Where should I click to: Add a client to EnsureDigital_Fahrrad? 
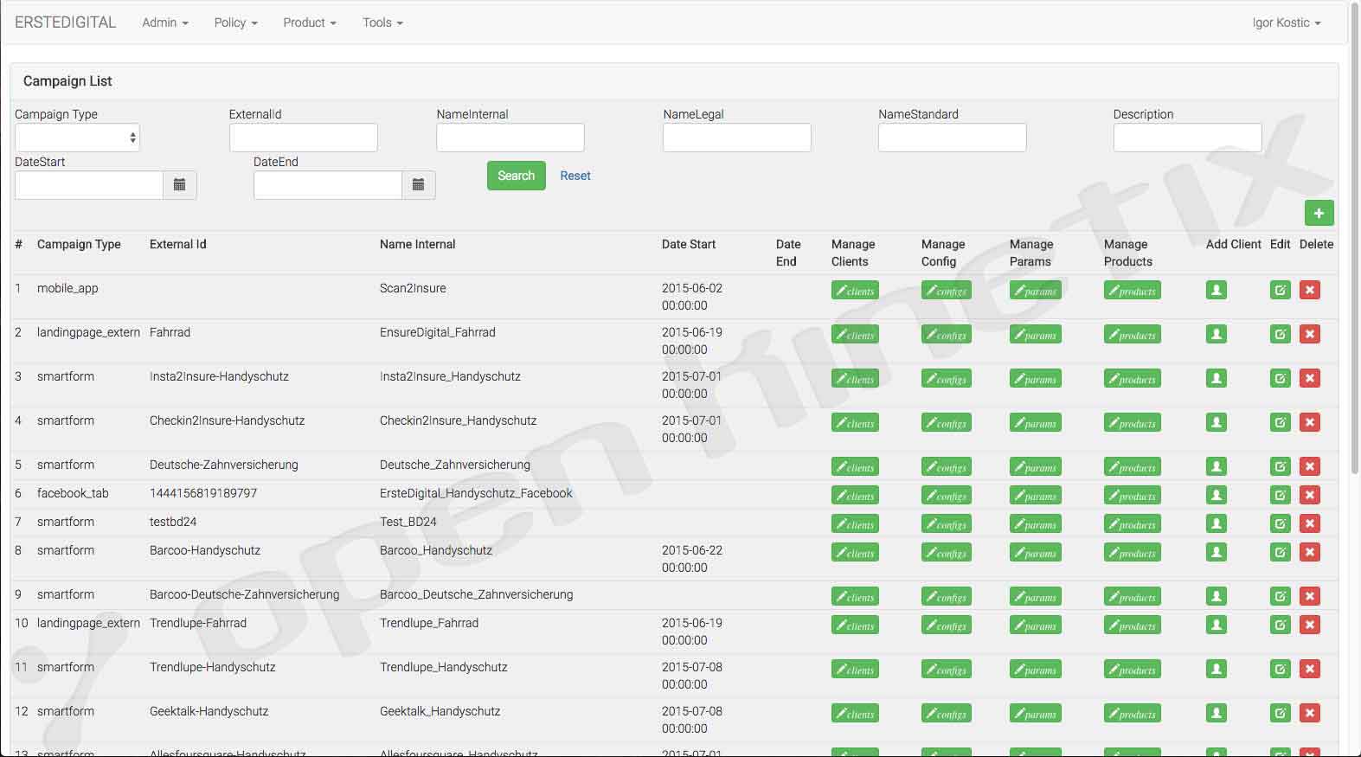tap(1217, 334)
